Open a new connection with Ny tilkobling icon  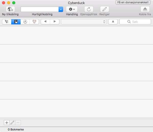click(x=10, y=9)
